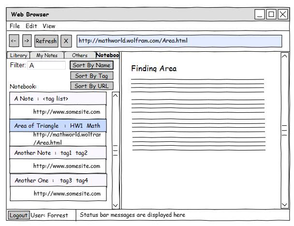Select the 'Area of Triangle : HW1 Math' note
This screenshot has width=294, height=226.
pyautogui.click(x=58, y=125)
